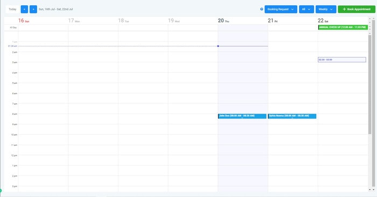This screenshot has width=377, height=197.
Task: Open the All filter dropdown
Action: [306, 9]
